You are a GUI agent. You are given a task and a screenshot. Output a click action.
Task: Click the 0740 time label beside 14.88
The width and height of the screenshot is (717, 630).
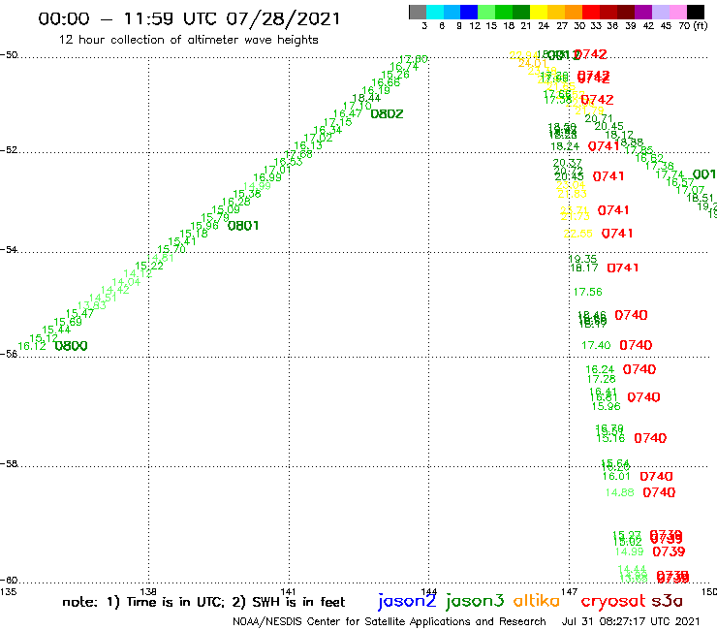tap(659, 492)
